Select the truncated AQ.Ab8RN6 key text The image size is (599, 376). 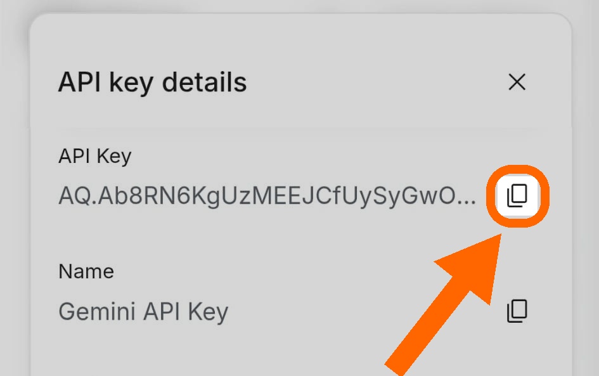267,196
